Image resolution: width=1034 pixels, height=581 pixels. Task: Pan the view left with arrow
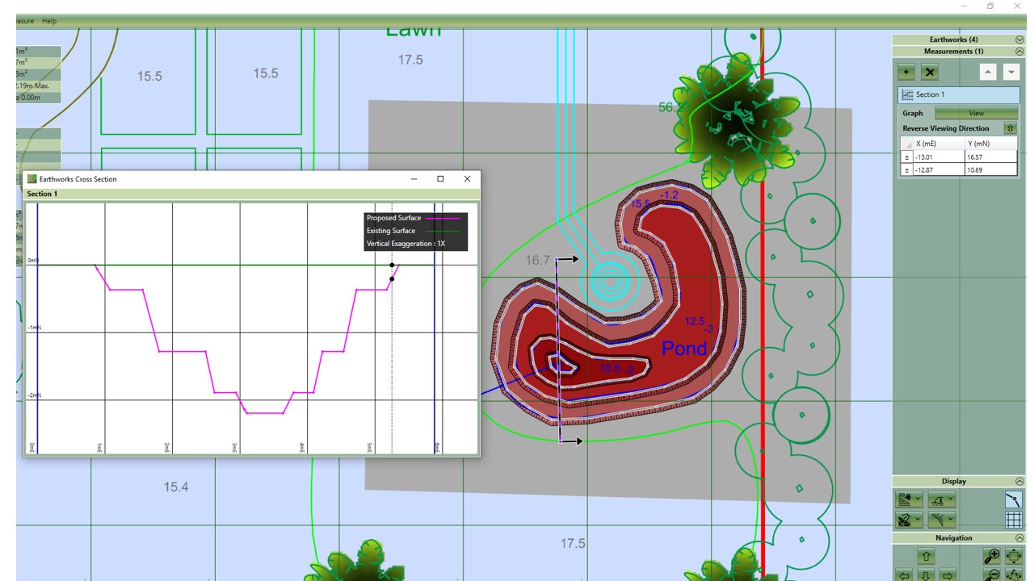coord(905,575)
